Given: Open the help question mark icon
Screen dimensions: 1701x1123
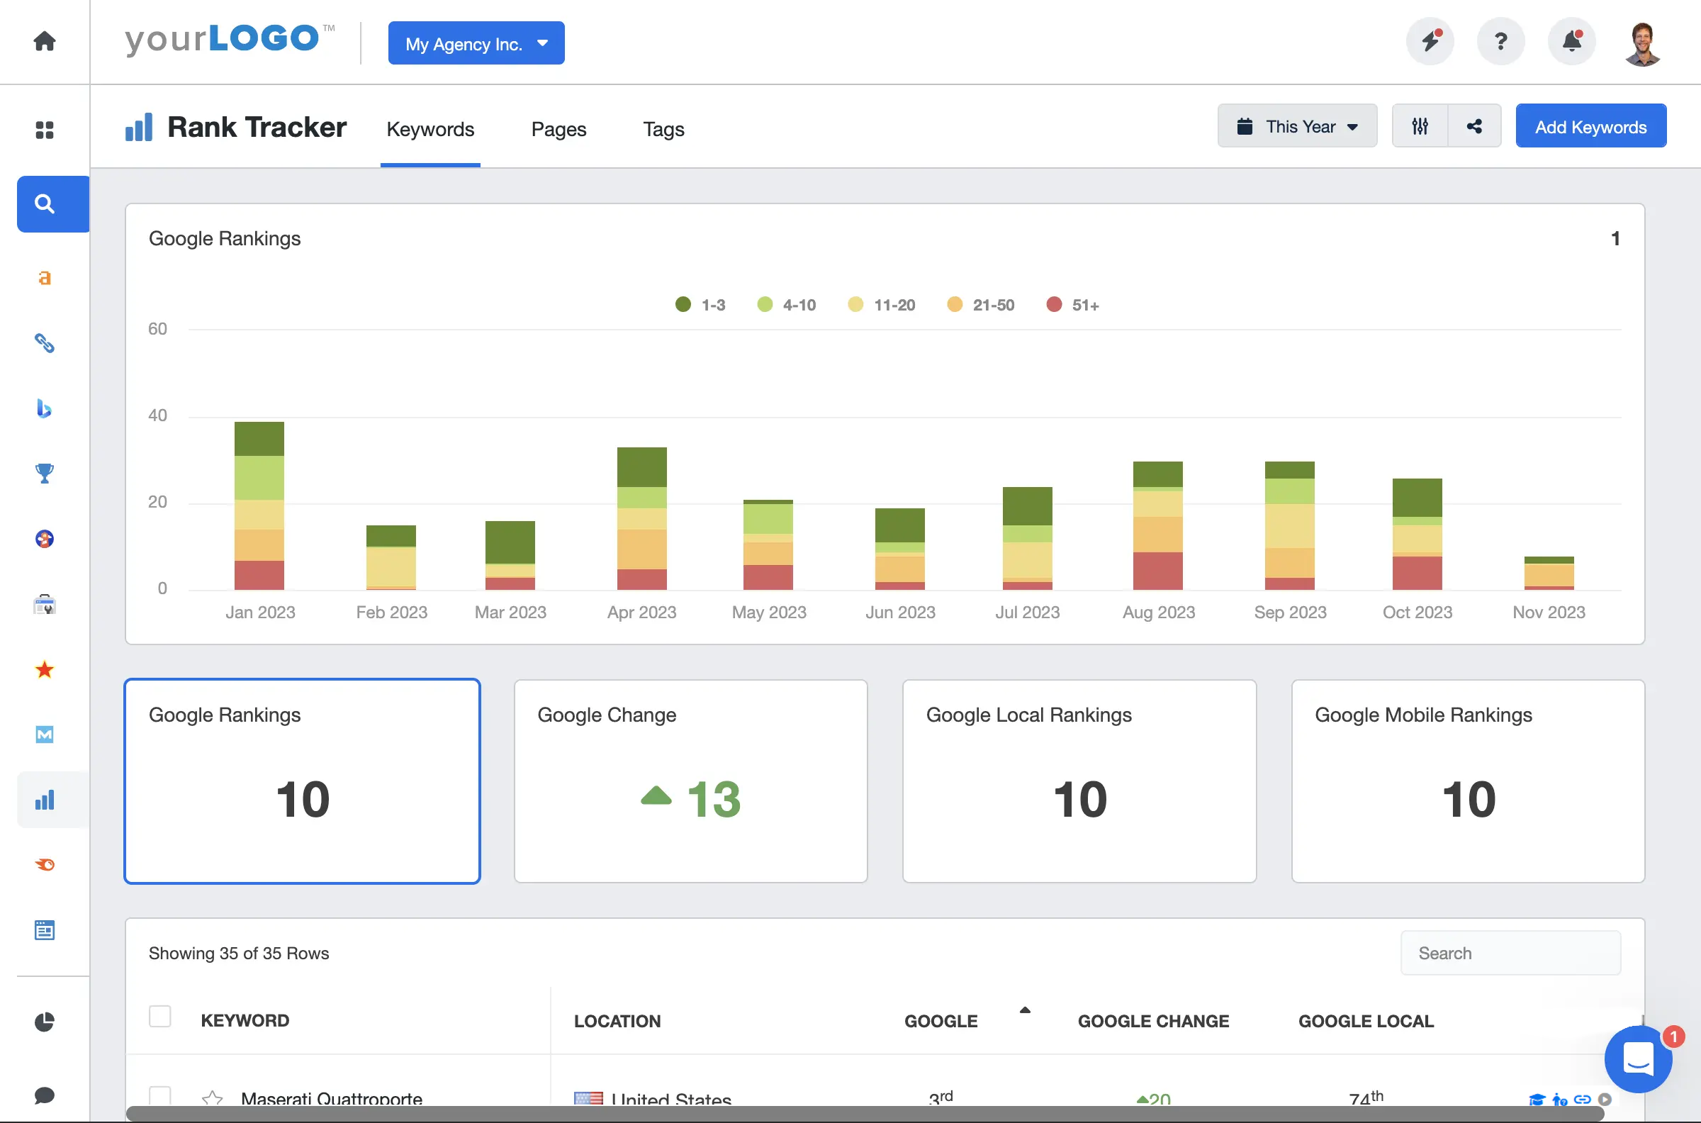Looking at the screenshot, I should click(x=1500, y=41).
